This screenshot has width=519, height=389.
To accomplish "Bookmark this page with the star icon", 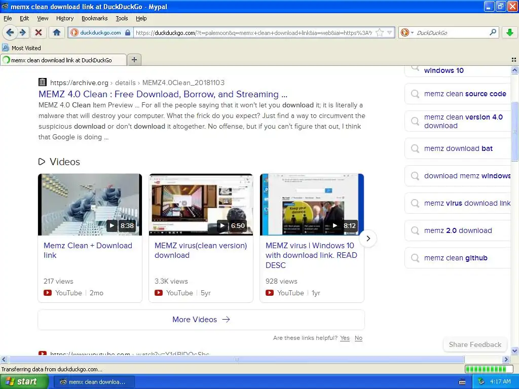I will [x=380, y=32].
